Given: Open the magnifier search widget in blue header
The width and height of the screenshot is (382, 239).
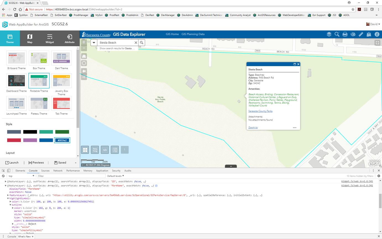Looking at the screenshot, I should [x=337, y=34].
